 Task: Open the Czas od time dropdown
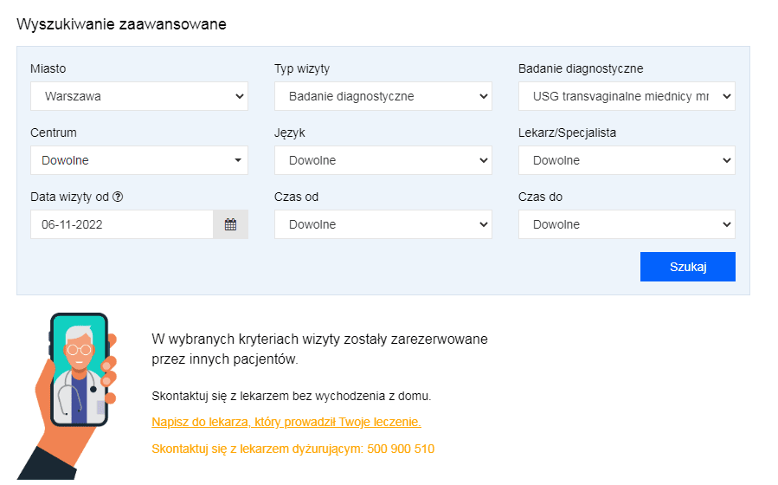click(383, 224)
